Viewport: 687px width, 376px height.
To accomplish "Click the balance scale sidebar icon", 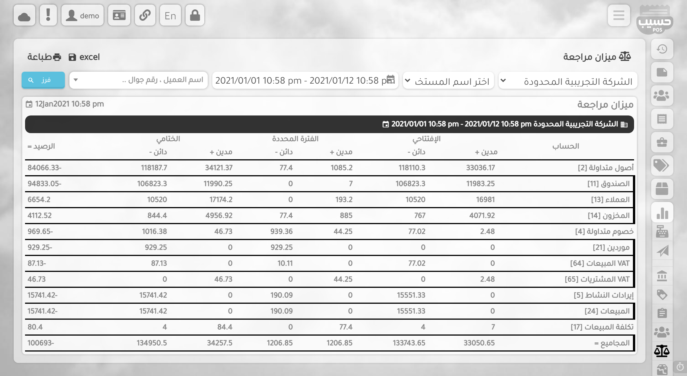I will coord(662,351).
